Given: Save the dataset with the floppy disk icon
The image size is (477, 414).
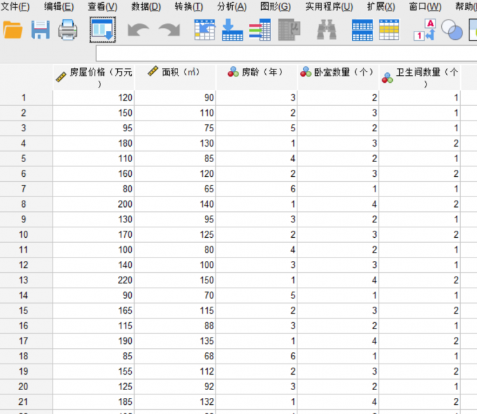Looking at the screenshot, I should 40,30.
